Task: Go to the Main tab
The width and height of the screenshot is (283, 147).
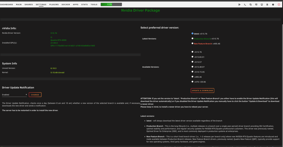Action: pos(19,5)
